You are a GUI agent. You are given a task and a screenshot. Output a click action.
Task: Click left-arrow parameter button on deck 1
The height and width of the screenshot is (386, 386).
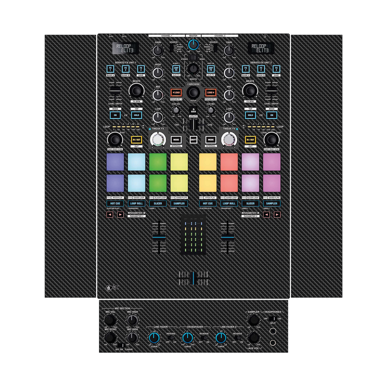tap(110, 215)
